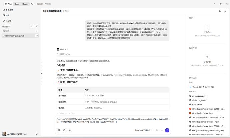Click the @ mention icon in input bar
Screen dimensions: 230x138
click(x=59, y=130)
